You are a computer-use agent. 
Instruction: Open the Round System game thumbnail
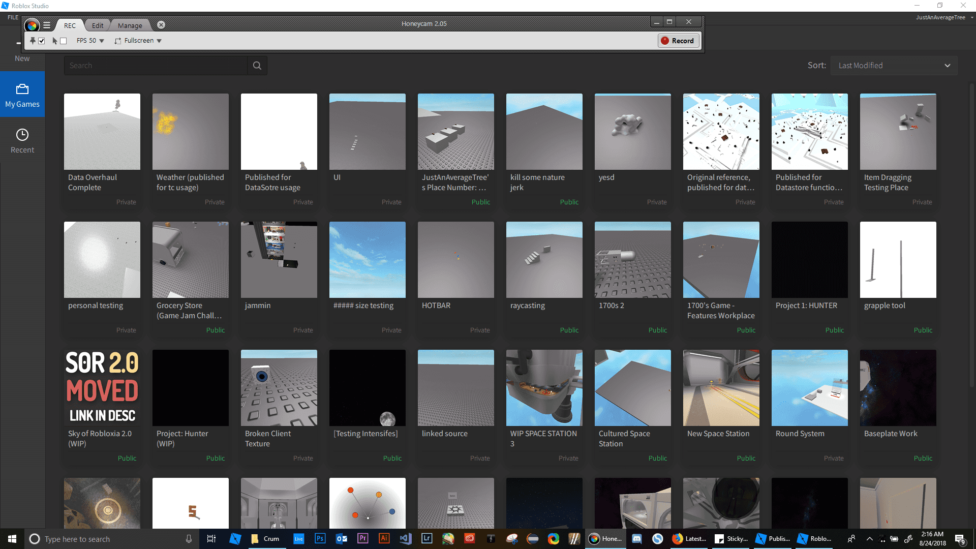click(810, 388)
